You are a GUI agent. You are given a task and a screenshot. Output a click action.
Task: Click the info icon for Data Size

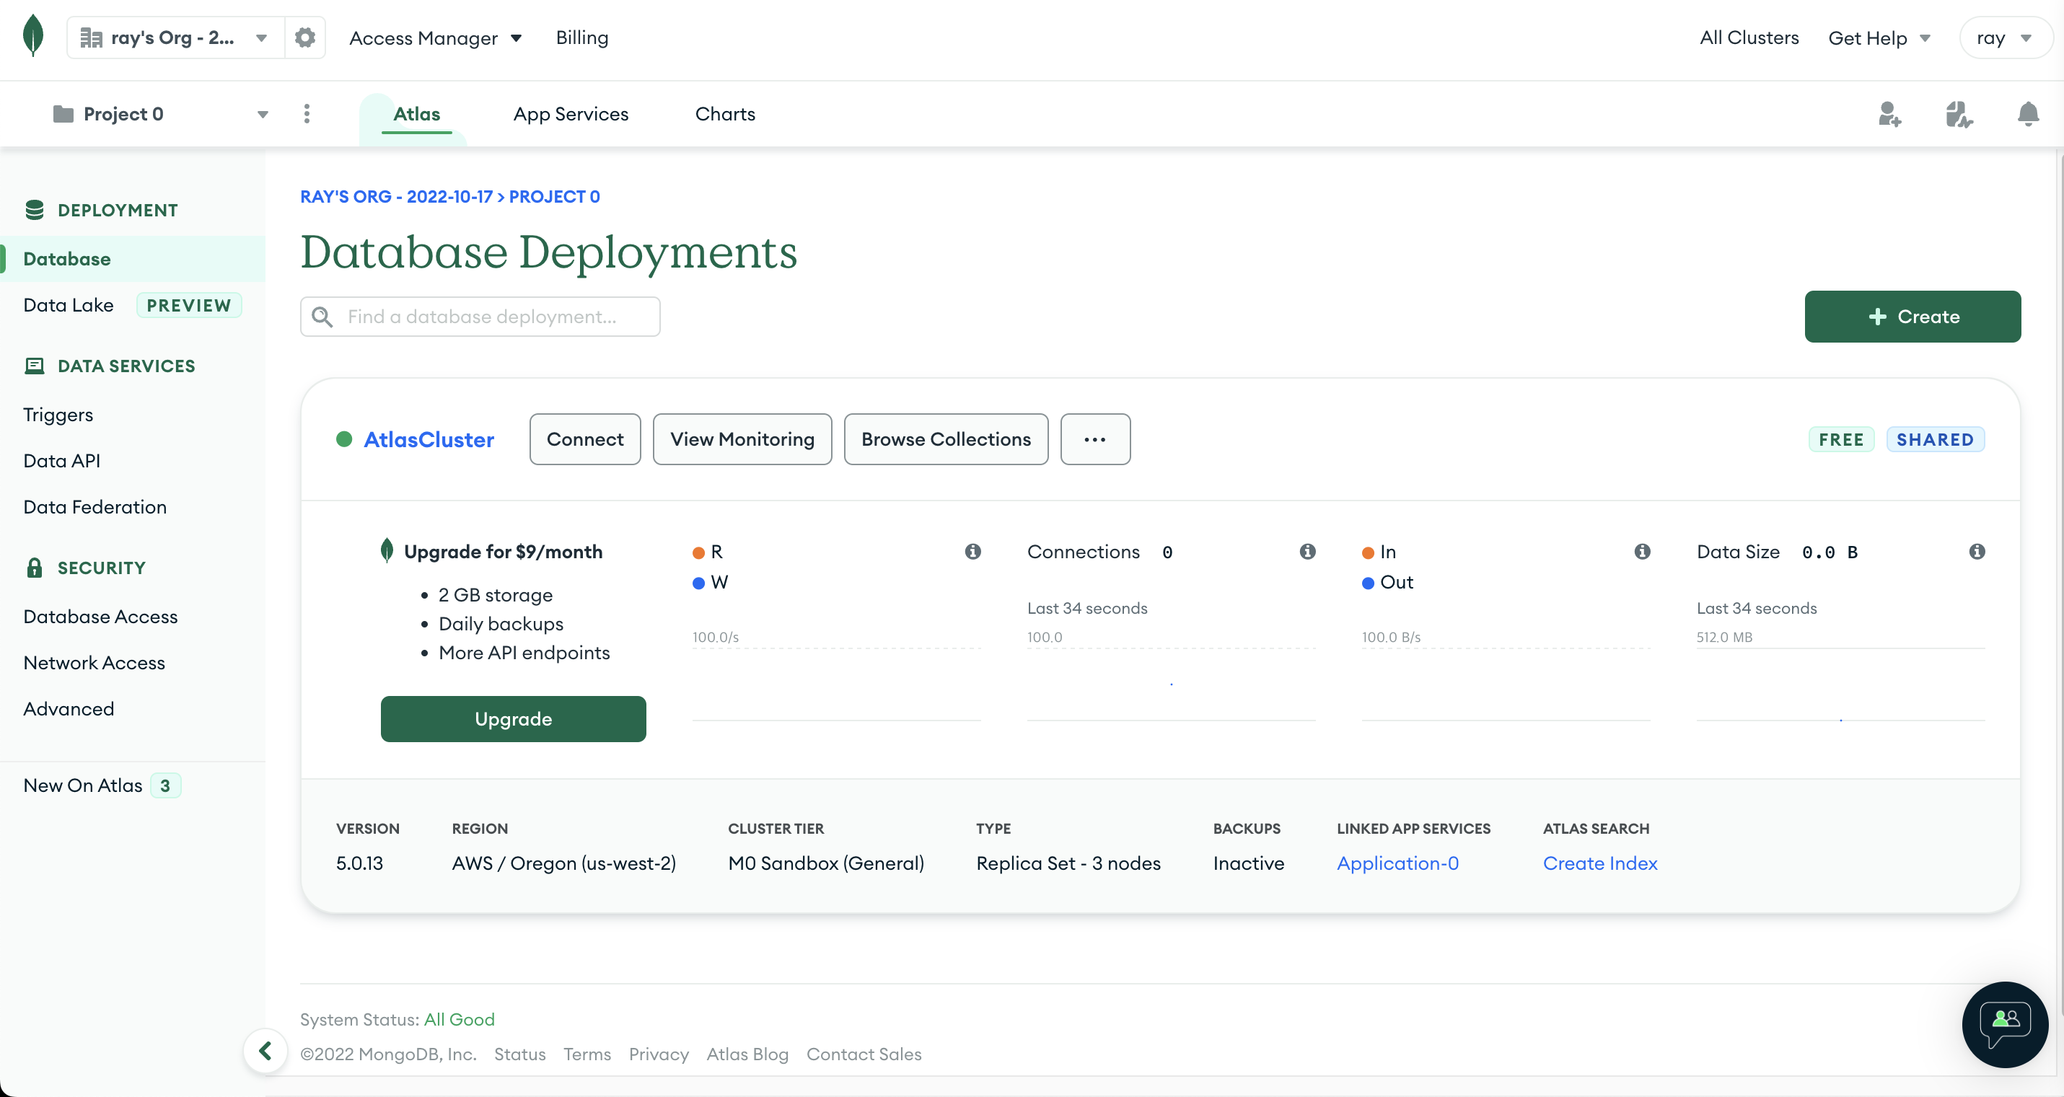pyautogui.click(x=1977, y=551)
